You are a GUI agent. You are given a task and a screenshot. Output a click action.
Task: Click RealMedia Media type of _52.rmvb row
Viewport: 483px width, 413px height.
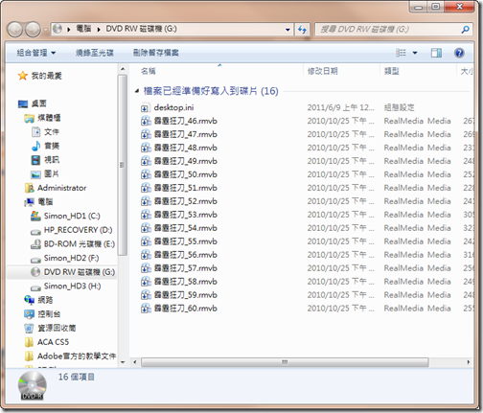click(x=417, y=201)
